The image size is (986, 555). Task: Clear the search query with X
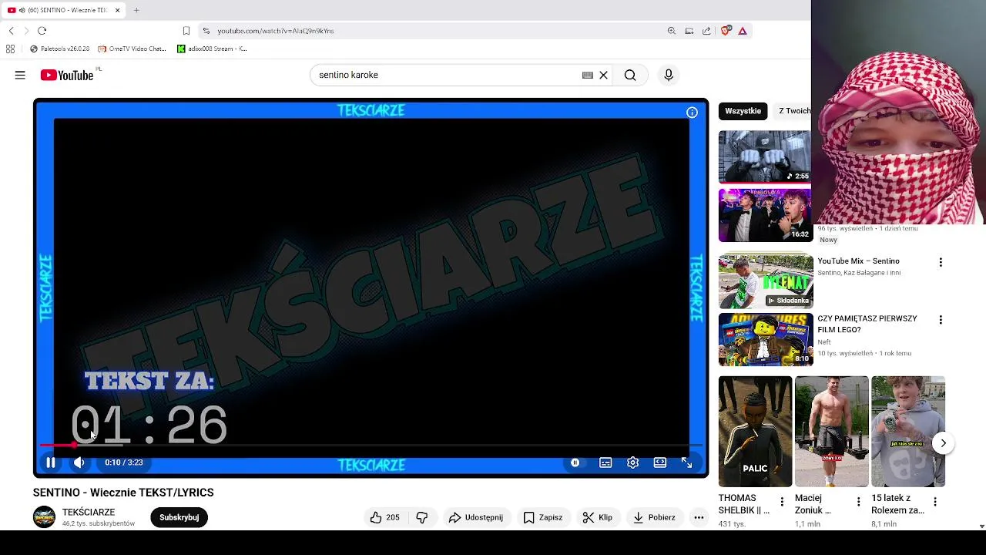[x=604, y=75]
